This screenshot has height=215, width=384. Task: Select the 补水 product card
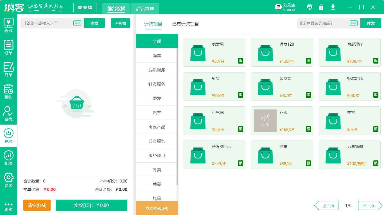(282, 120)
